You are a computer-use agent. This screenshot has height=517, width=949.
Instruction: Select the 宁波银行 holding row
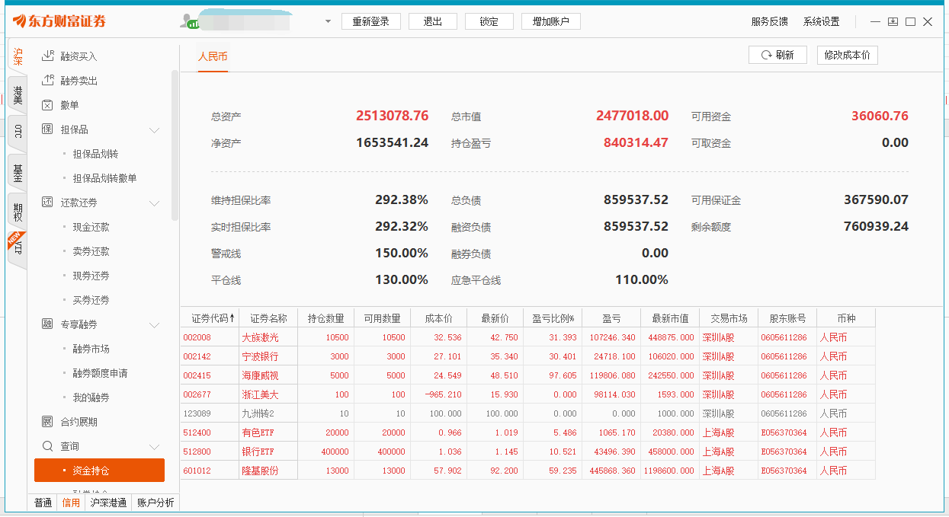pyautogui.click(x=527, y=356)
